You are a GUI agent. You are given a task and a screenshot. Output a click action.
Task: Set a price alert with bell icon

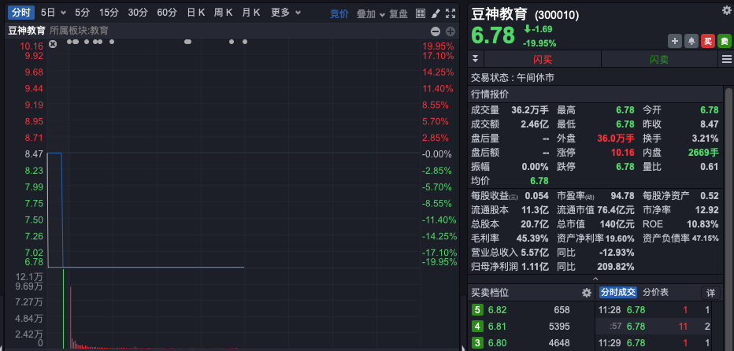pos(691,41)
